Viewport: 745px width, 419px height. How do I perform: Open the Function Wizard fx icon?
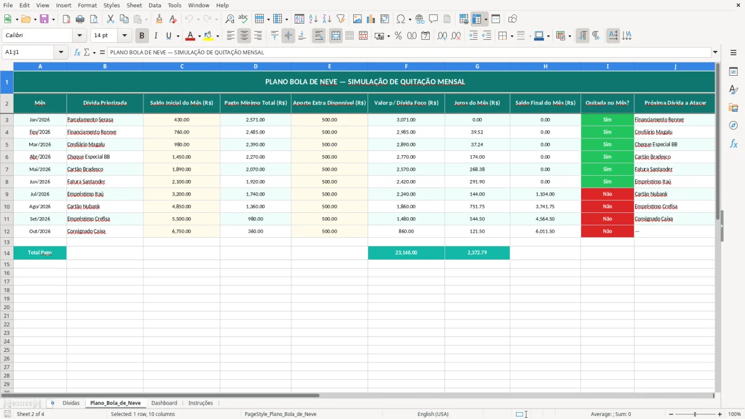pos(77,52)
